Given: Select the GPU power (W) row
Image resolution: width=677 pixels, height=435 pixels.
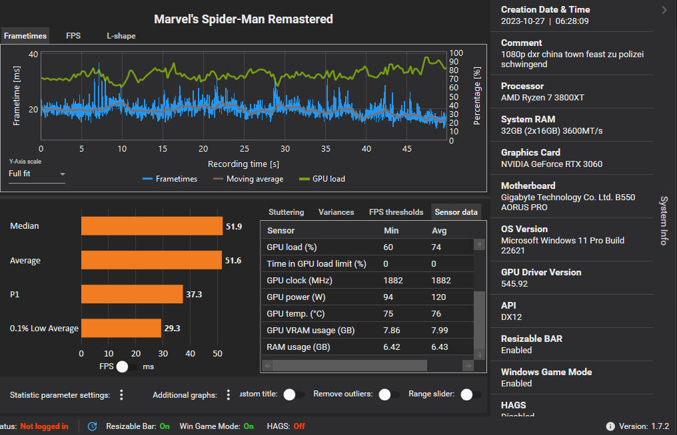Looking at the screenshot, I should click(x=367, y=297).
